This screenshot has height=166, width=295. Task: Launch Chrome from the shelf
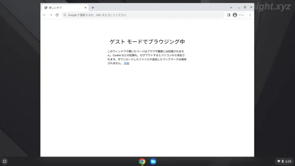coord(142,162)
